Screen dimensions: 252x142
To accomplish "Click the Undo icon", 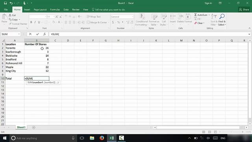I will tap(11, 3).
